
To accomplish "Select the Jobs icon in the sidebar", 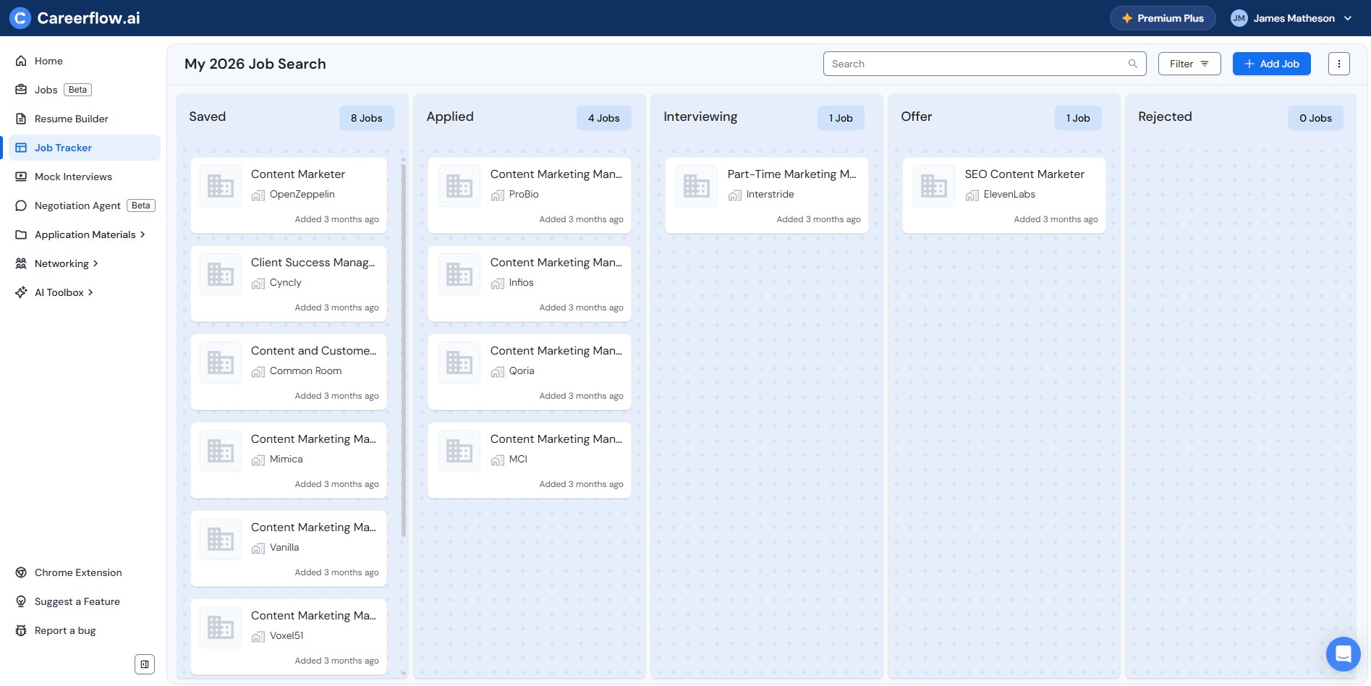I will coord(22,90).
